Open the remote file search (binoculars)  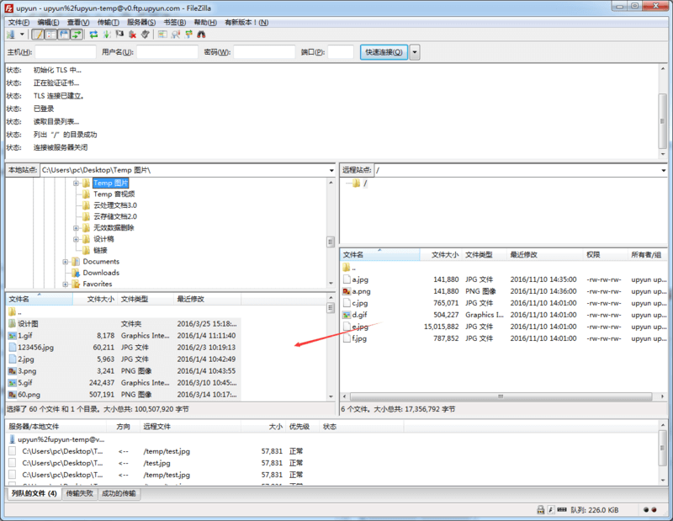click(x=201, y=35)
